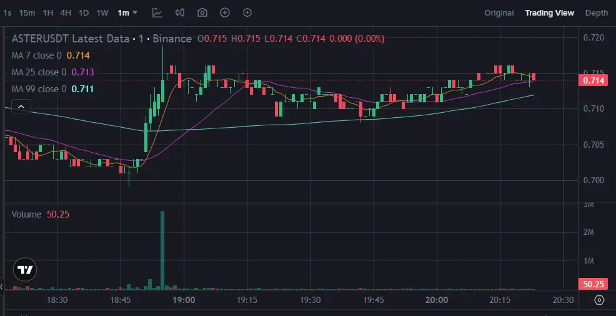Click the Volume indicator label
The height and width of the screenshot is (316, 616).
pyautogui.click(x=26, y=214)
